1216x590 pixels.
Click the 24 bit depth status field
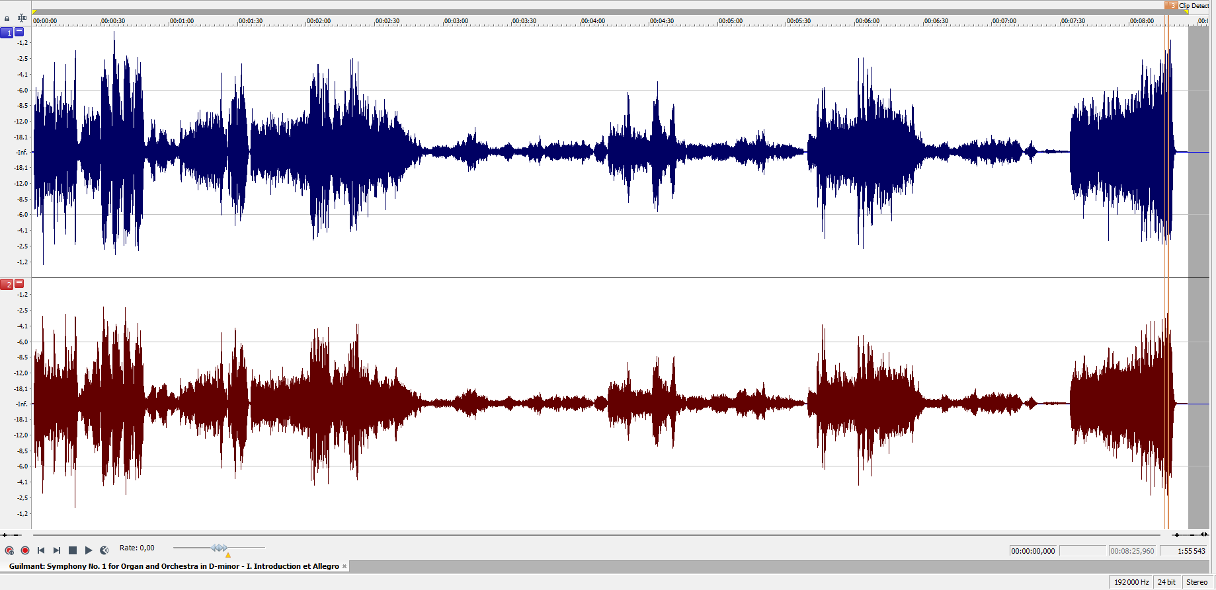[x=1166, y=582]
